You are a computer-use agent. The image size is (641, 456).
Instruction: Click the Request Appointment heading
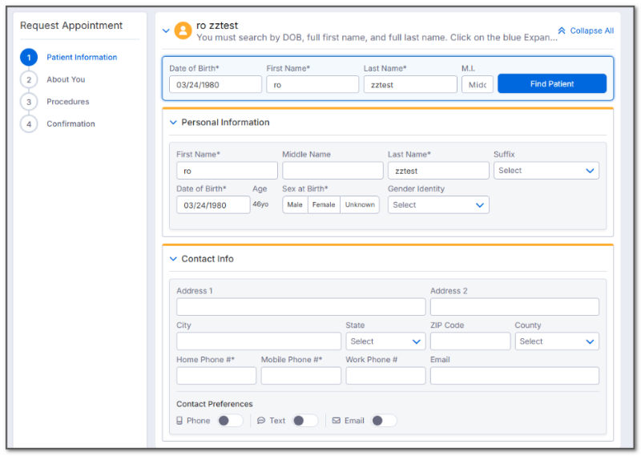71,26
